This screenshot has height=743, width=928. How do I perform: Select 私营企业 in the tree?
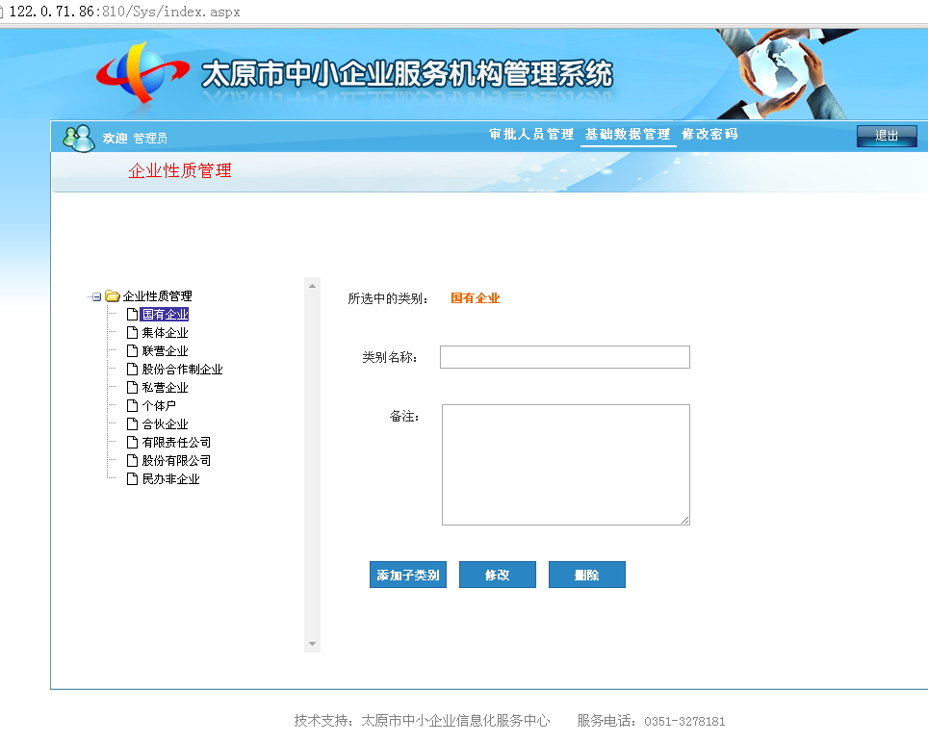click(165, 388)
